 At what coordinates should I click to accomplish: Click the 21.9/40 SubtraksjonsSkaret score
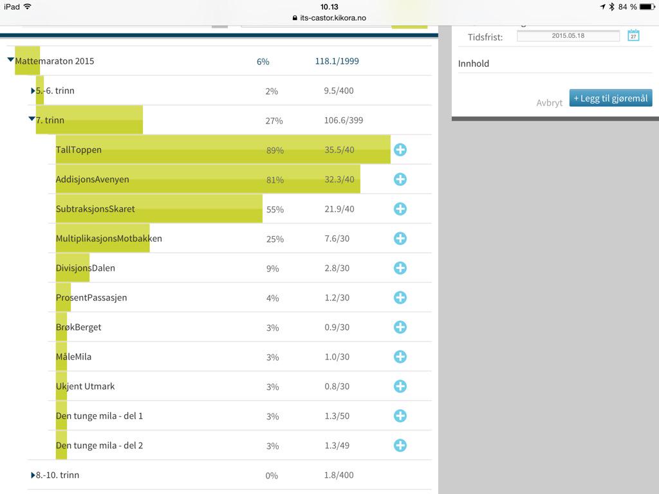[x=339, y=209]
